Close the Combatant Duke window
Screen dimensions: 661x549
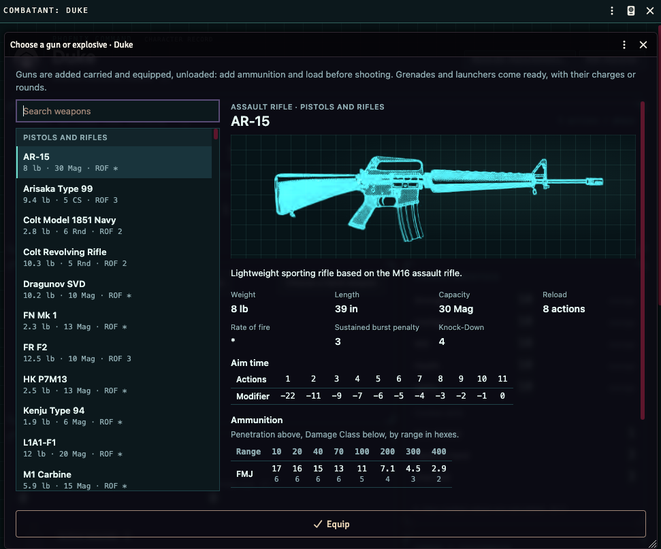pos(650,10)
